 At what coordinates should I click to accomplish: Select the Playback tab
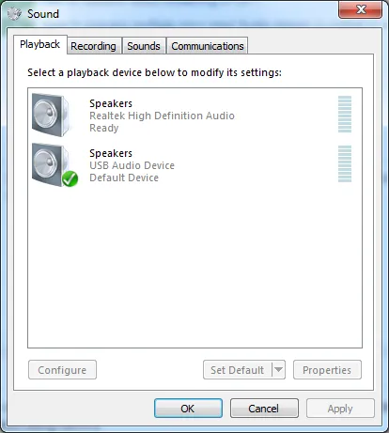coord(40,44)
